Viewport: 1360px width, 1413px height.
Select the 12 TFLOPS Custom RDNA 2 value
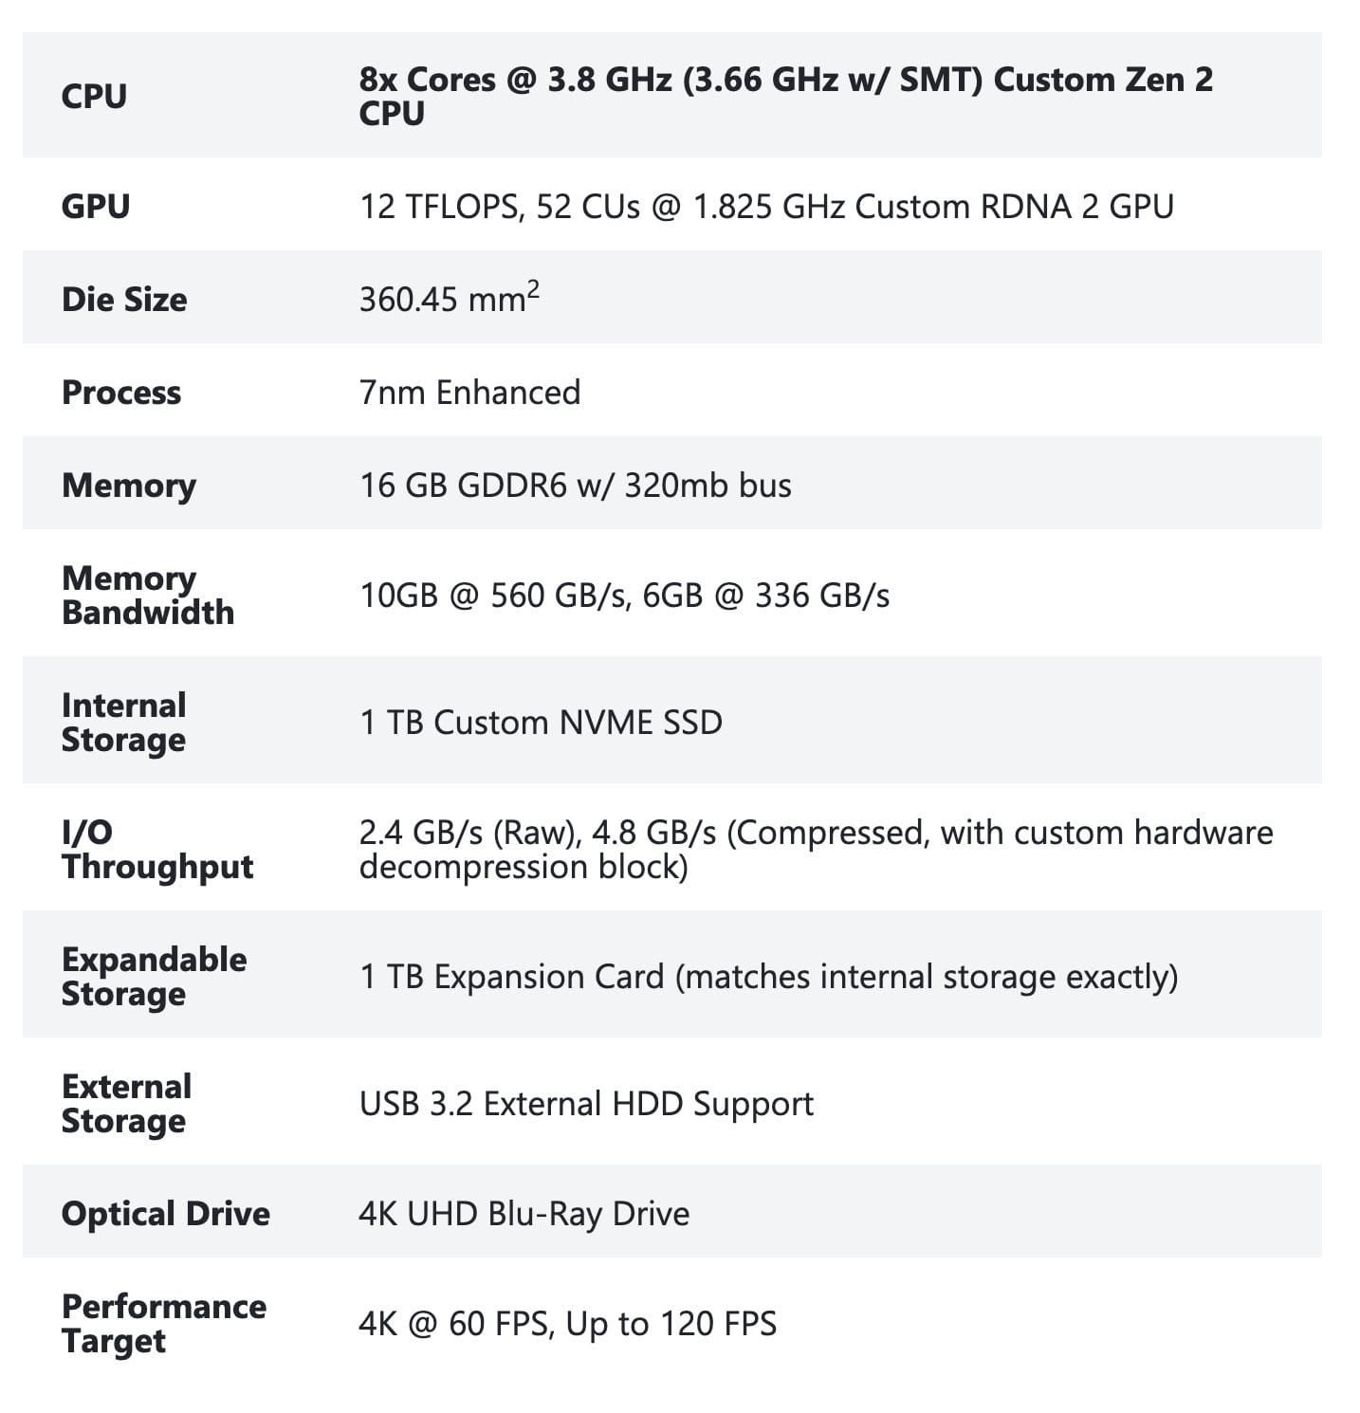766,206
